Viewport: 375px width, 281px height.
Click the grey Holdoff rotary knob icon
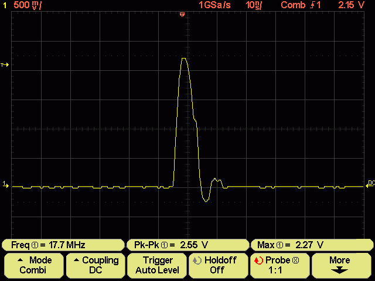[197, 261]
